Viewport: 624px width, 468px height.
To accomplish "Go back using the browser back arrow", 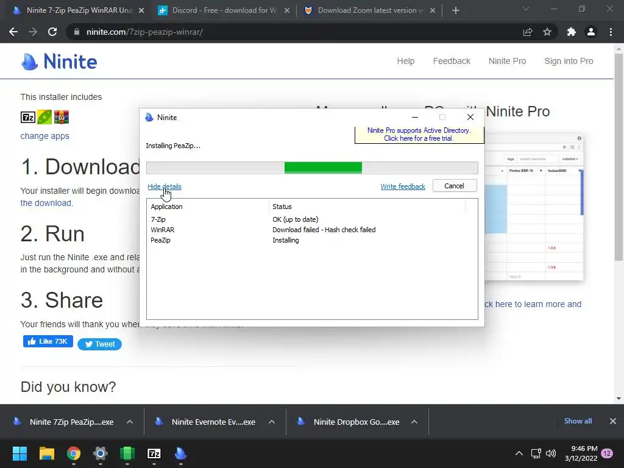I will coord(13,32).
